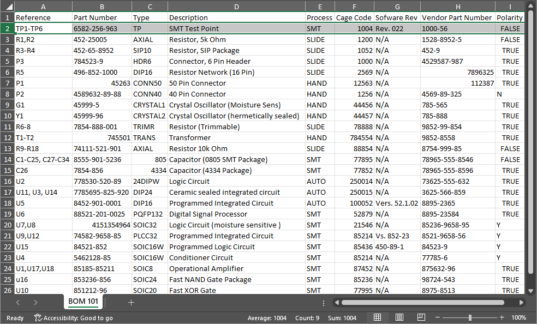Click the 100% zoom level button
Screen dimensions: 537x324
[518, 317]
